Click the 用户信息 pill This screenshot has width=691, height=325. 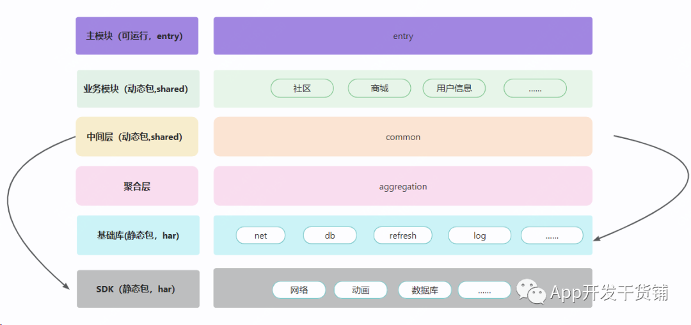tap(454, 88)
